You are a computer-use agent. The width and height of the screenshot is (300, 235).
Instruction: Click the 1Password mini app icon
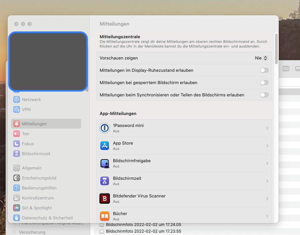[x=105, y=128]
